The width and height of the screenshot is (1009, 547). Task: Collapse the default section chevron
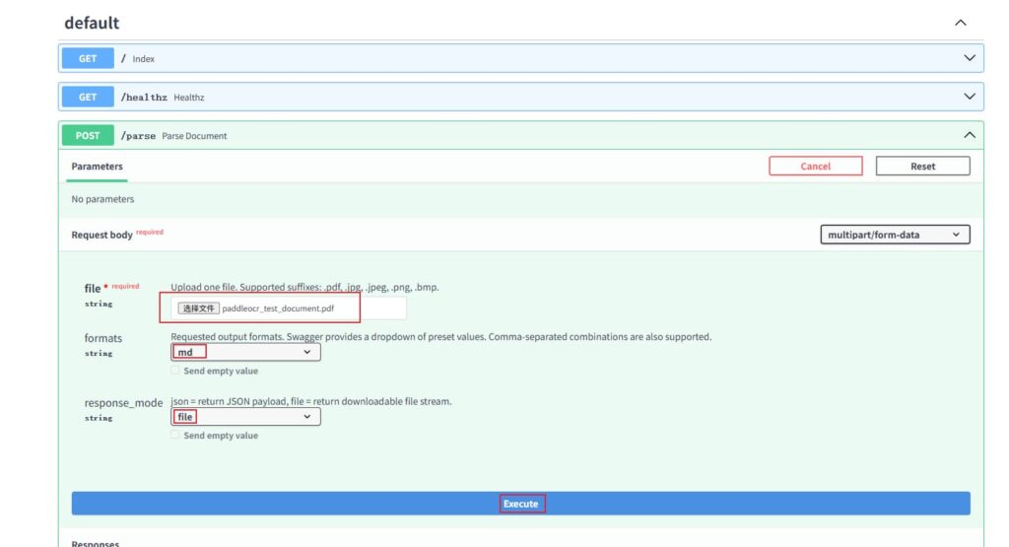point(961,23)
